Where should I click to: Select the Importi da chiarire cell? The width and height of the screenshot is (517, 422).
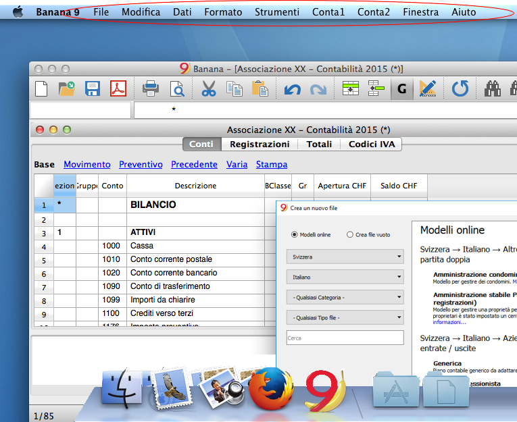[195, 300]
